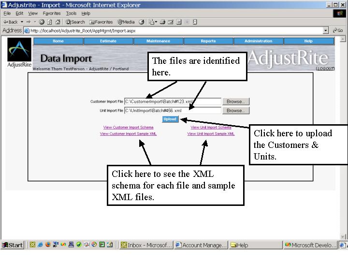Open the Media toolbar button
Screen dimensions: 348x261
point(126,22)
